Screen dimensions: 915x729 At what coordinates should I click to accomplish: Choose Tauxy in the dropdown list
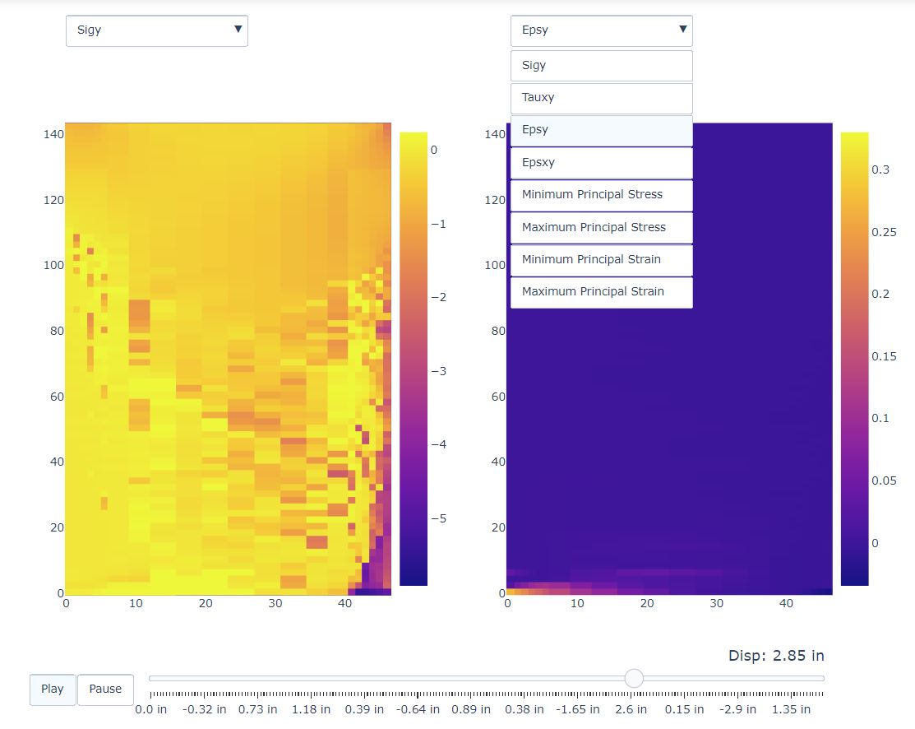pos(601,98)
